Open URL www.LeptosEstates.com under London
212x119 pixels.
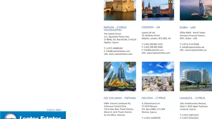pos(159,53)
